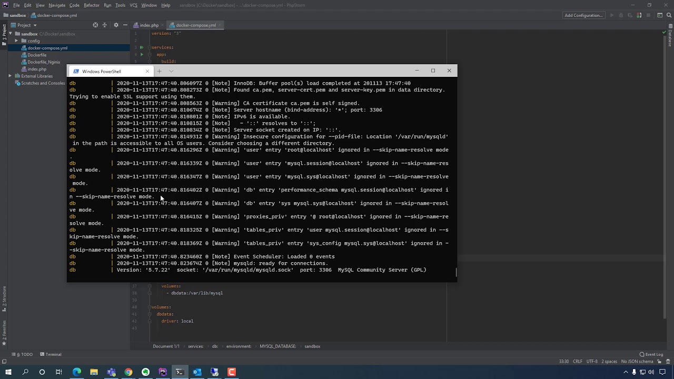Viewport: 674px width, 379px height.
Task: Expand External Libraries node
Action: pyautogui.click(x=10, y=76)
